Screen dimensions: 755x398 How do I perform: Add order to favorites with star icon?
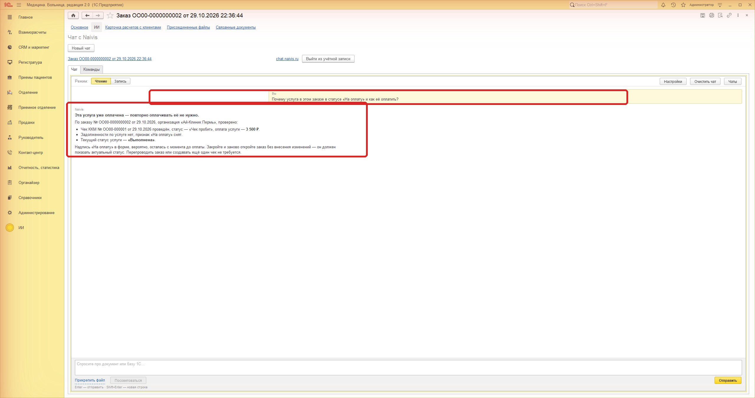pyautogui.click(x=110, y=15)
